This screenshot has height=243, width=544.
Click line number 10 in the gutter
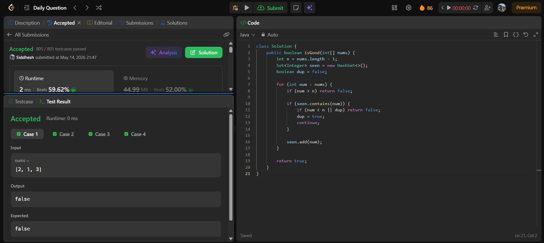click(248, 104)
